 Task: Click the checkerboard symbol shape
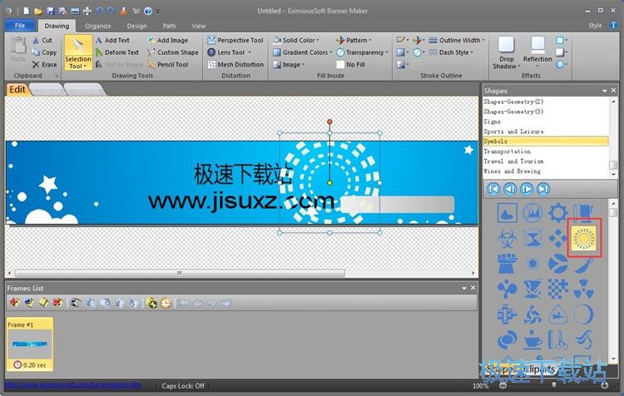coord(557,289)
